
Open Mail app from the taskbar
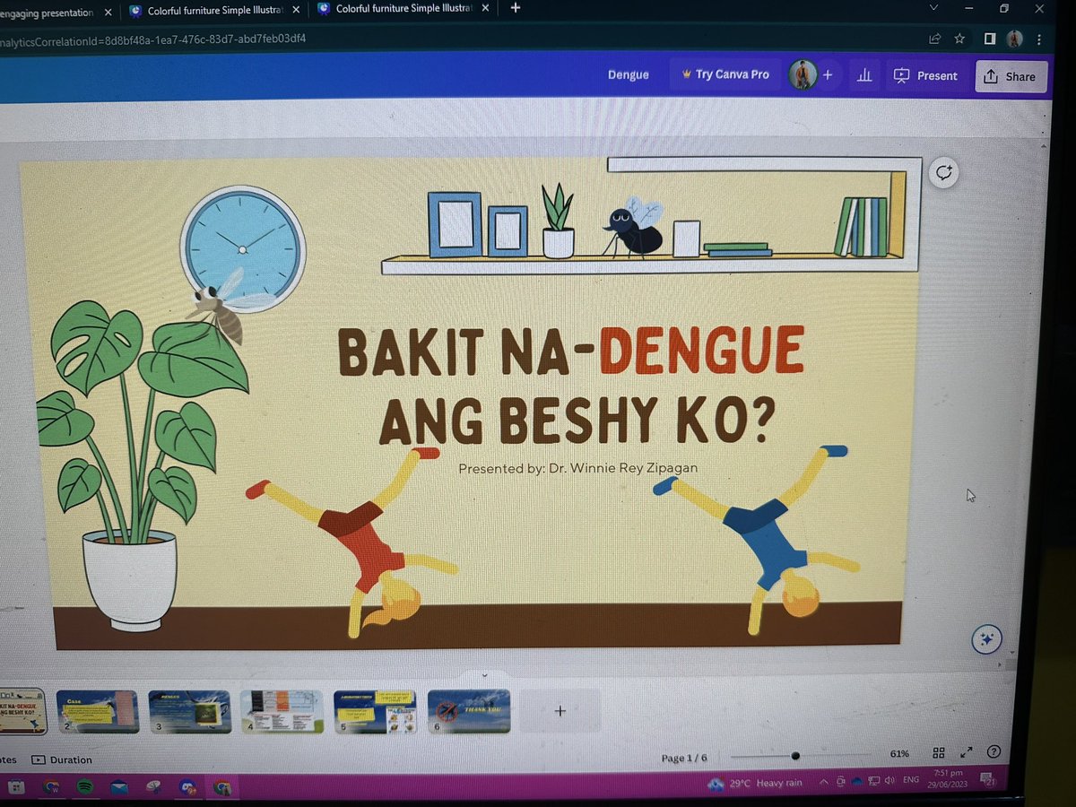coord(118,787)
